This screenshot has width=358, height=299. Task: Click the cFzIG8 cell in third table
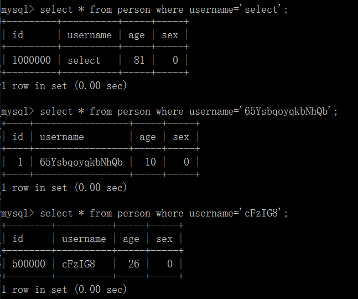pos(79,264)
